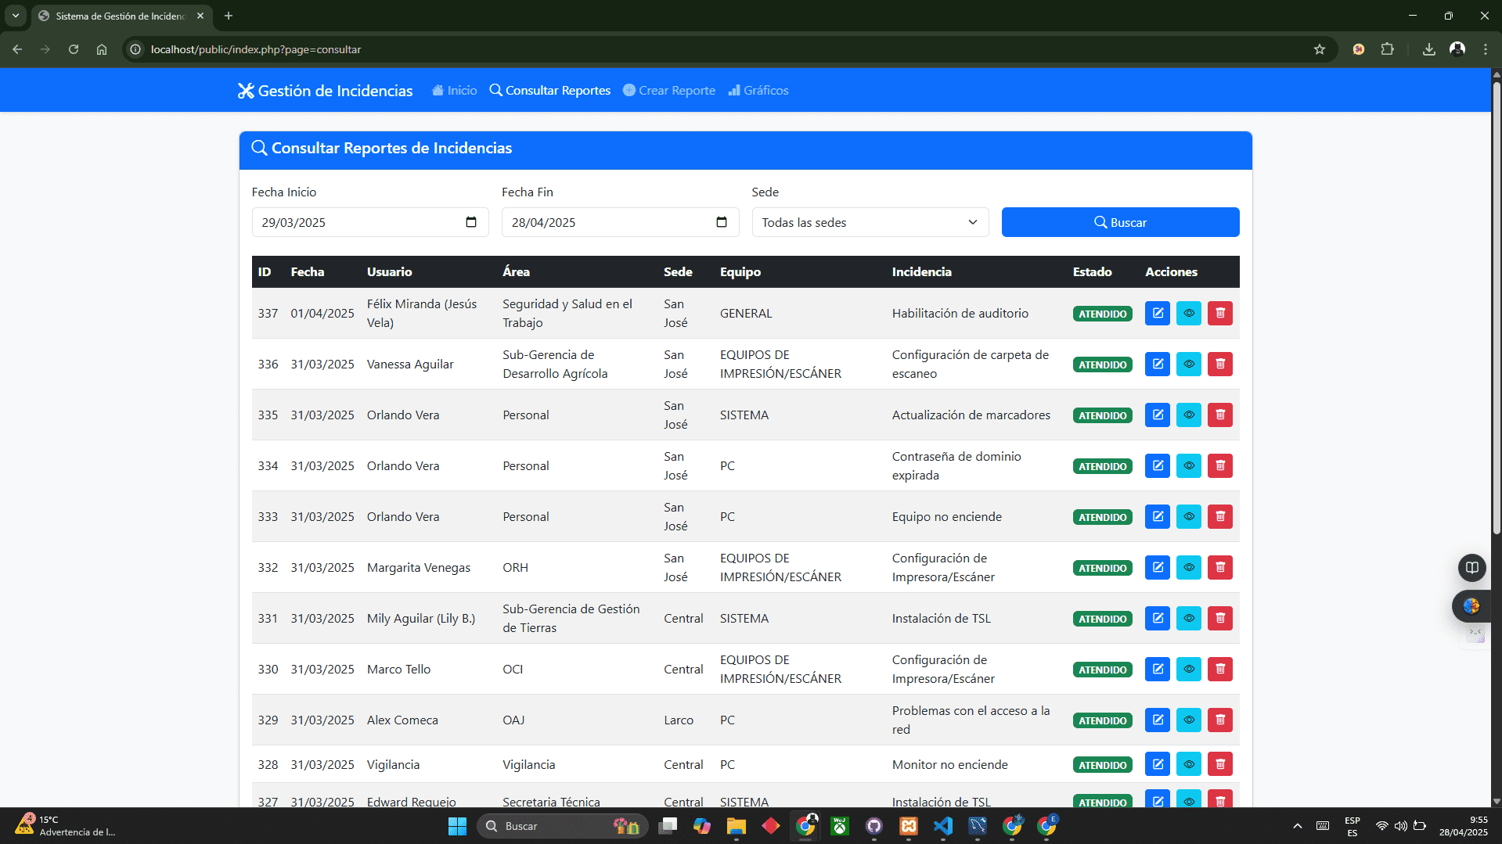
Task: Go to Crear Reporte page
Action: coord(669,91)
